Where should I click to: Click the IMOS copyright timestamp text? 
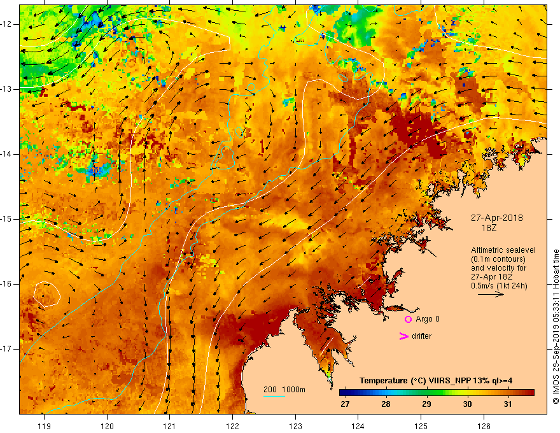[556, 326]
